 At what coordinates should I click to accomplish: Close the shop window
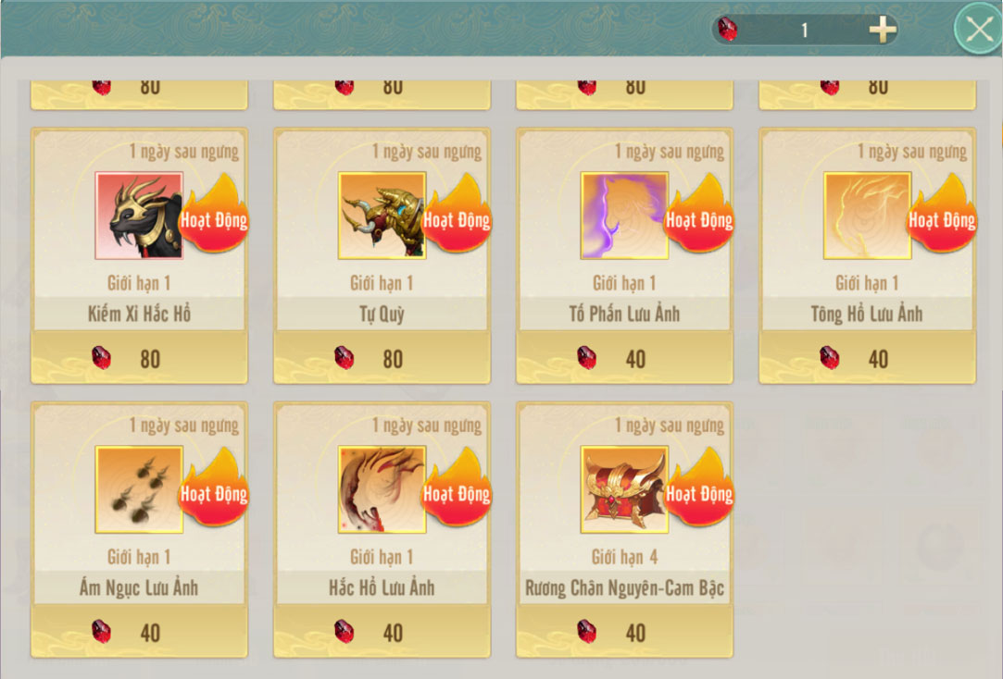coord(979,29)
